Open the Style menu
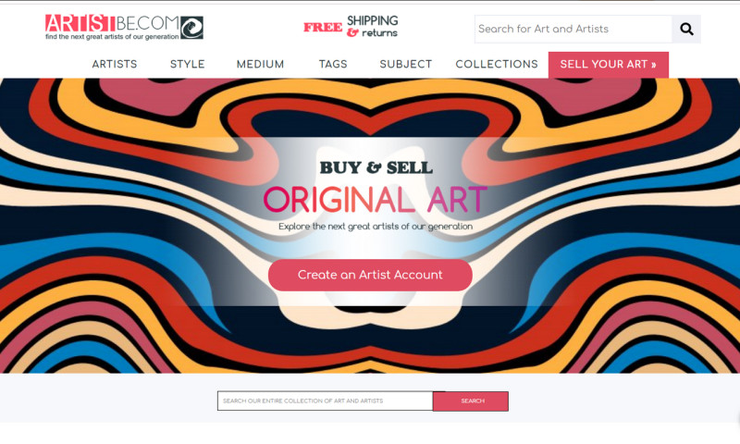Viewport: 740px width, 444px height. (x=188, y=64)
